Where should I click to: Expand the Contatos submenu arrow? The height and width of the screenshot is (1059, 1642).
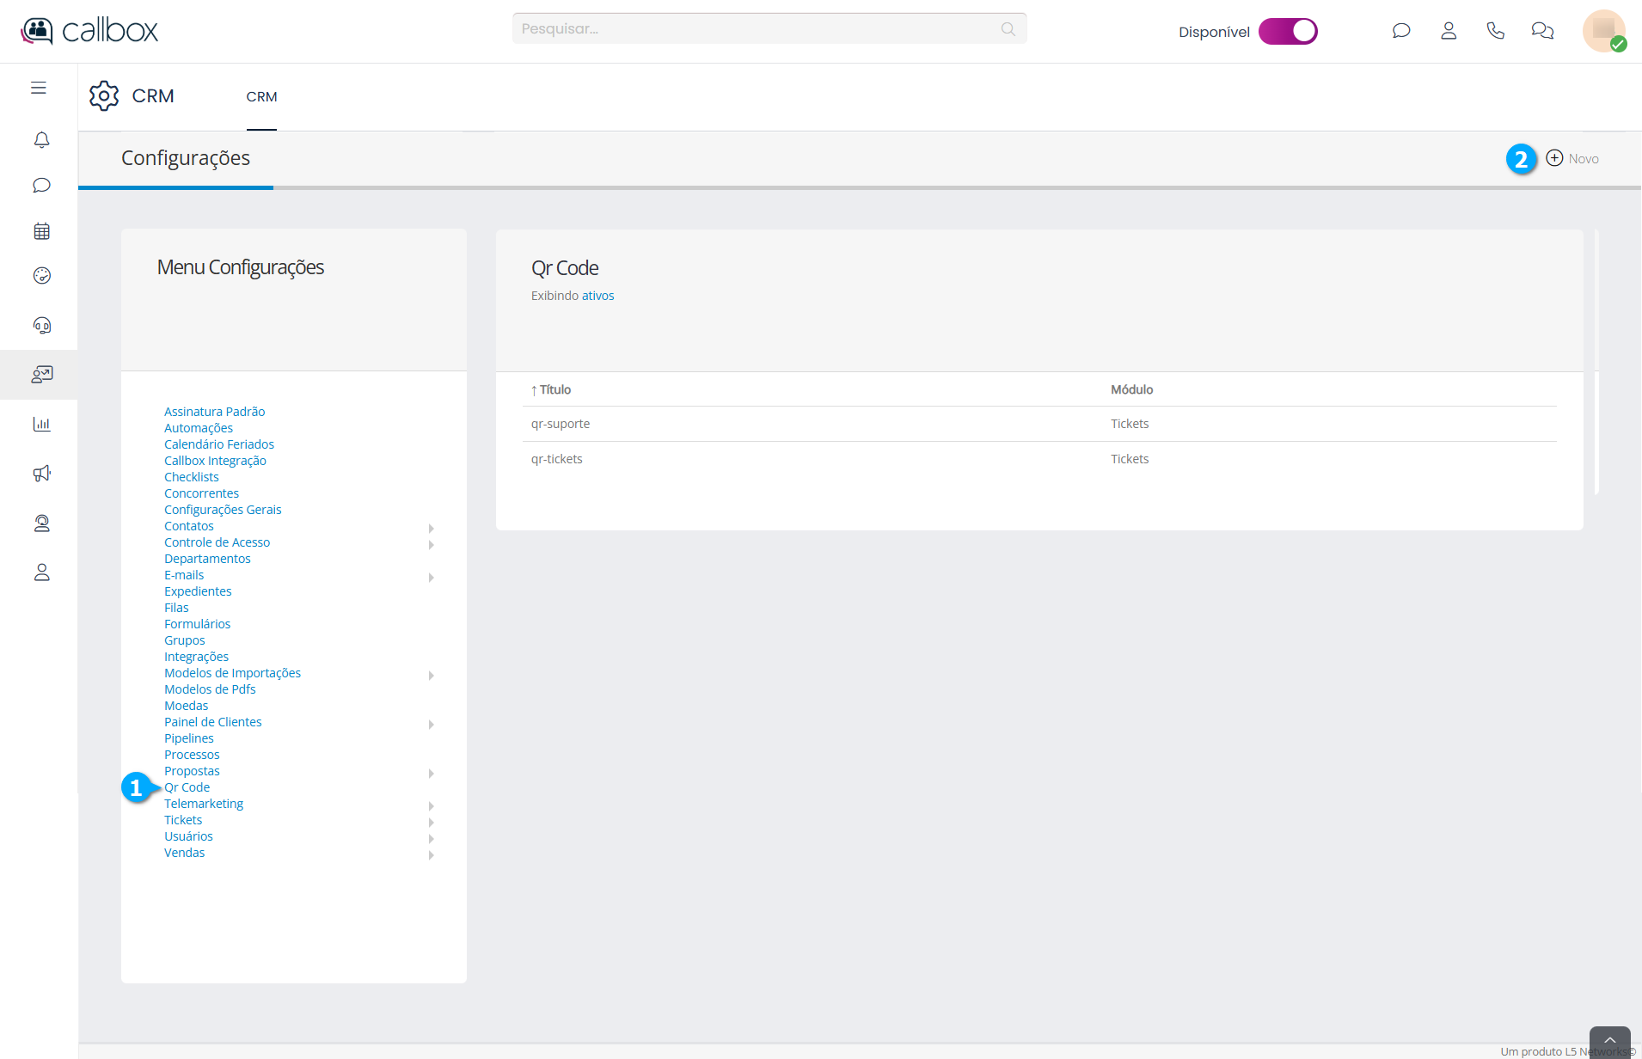[432, 528]
